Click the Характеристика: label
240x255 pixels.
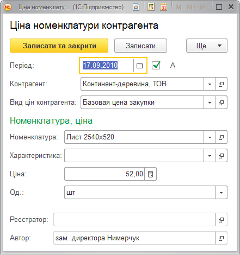pos(36,156)
